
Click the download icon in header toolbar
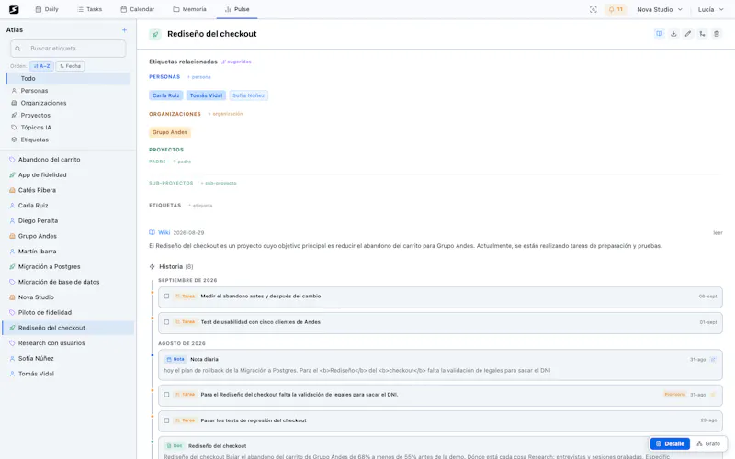(673, 34)
